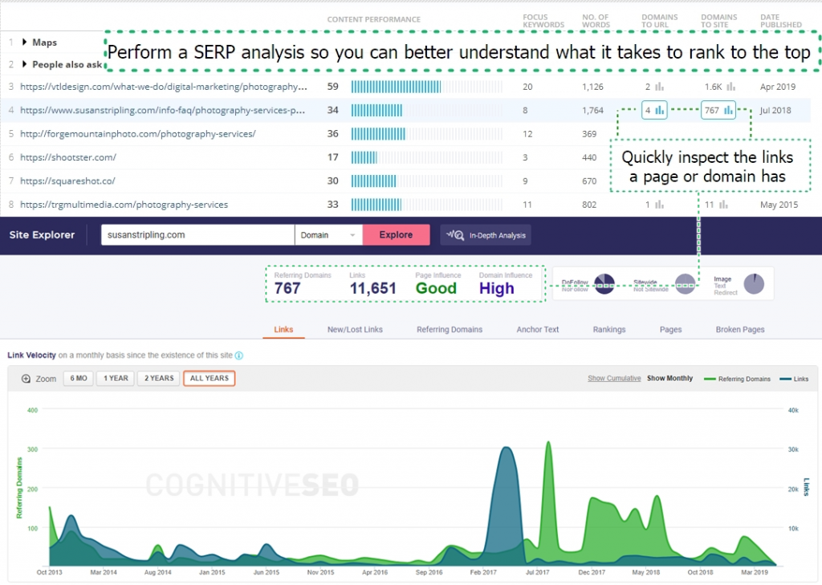The image size is (822, 585).
Task: Set zoom range to 2 YEARS
Action: coord(159,378)
